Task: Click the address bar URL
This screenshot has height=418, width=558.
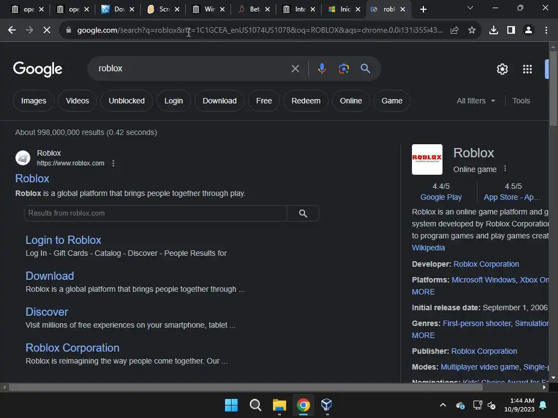Action: tap(260, 30)
